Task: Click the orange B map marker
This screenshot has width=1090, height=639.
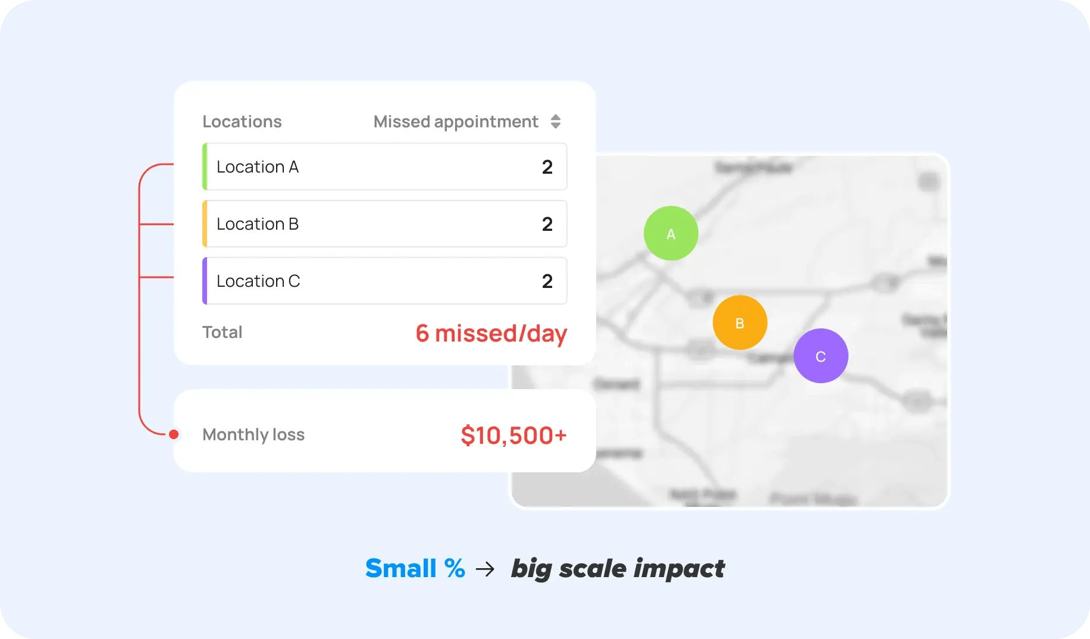Action: pyautogui.click(x=740, y=322)
